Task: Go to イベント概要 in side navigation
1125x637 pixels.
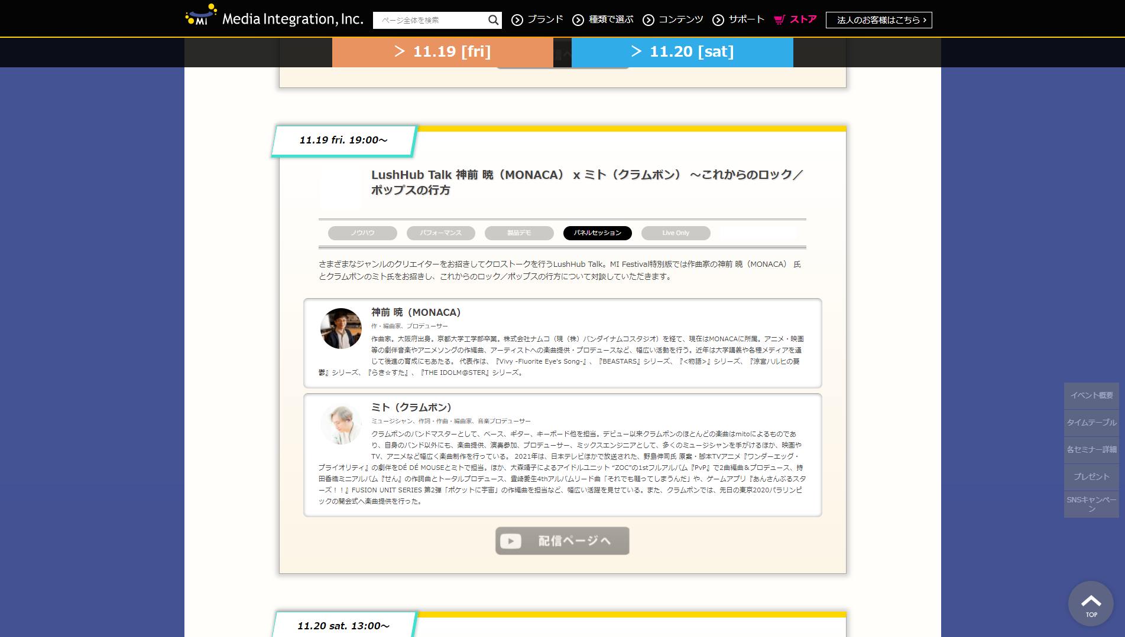Action: (x=1091, y=396)
